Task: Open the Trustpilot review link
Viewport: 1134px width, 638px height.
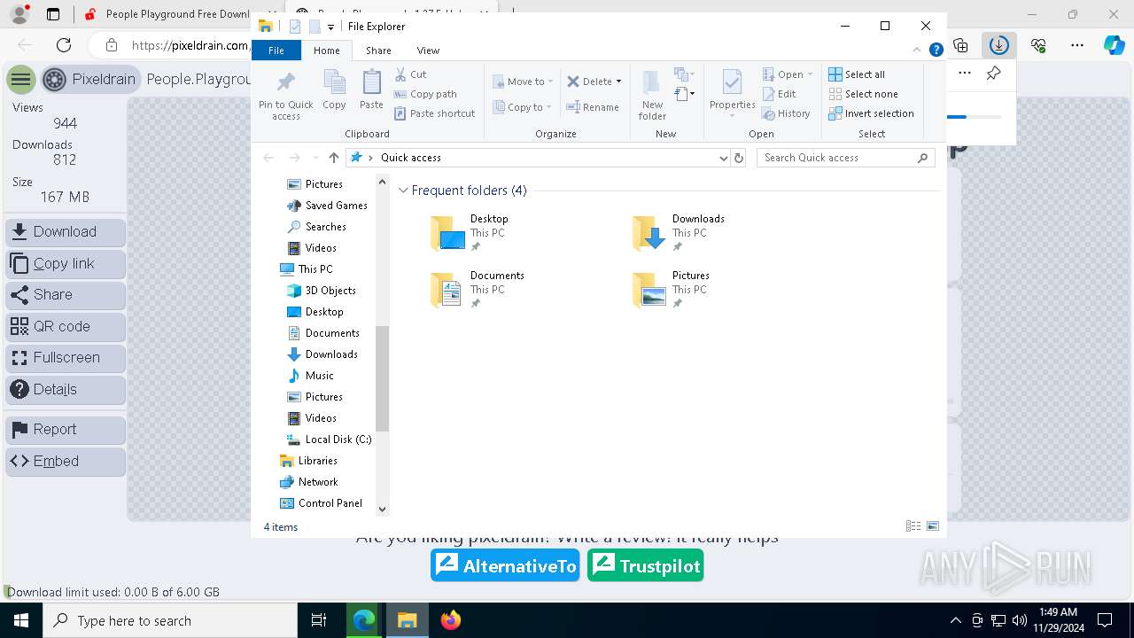Action: [x=646, y=565]
